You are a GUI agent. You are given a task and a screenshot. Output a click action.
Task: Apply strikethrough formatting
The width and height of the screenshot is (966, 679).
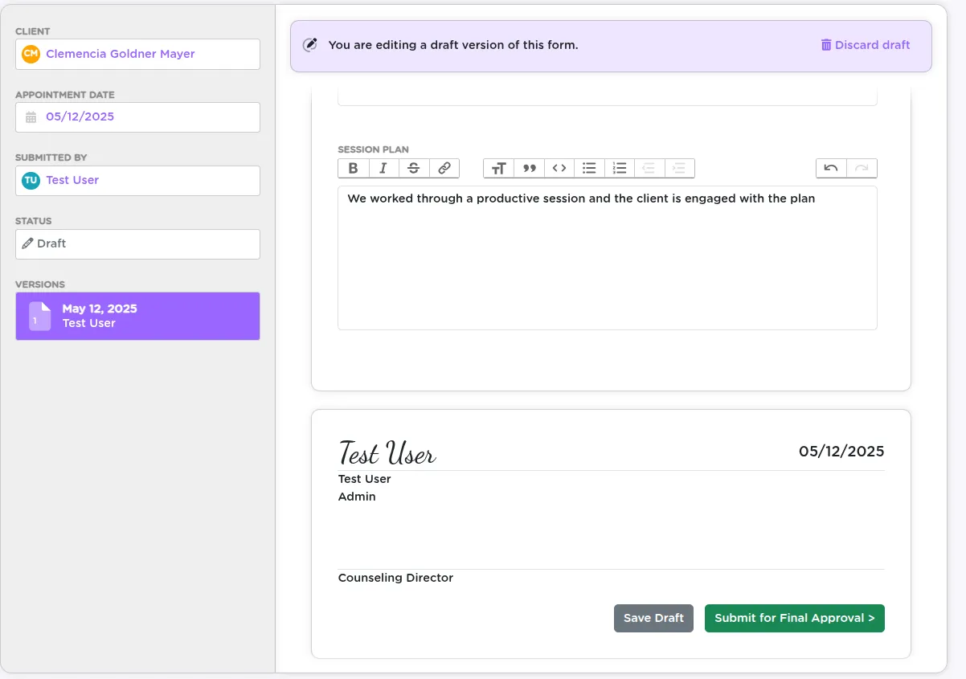pos(414,168)
